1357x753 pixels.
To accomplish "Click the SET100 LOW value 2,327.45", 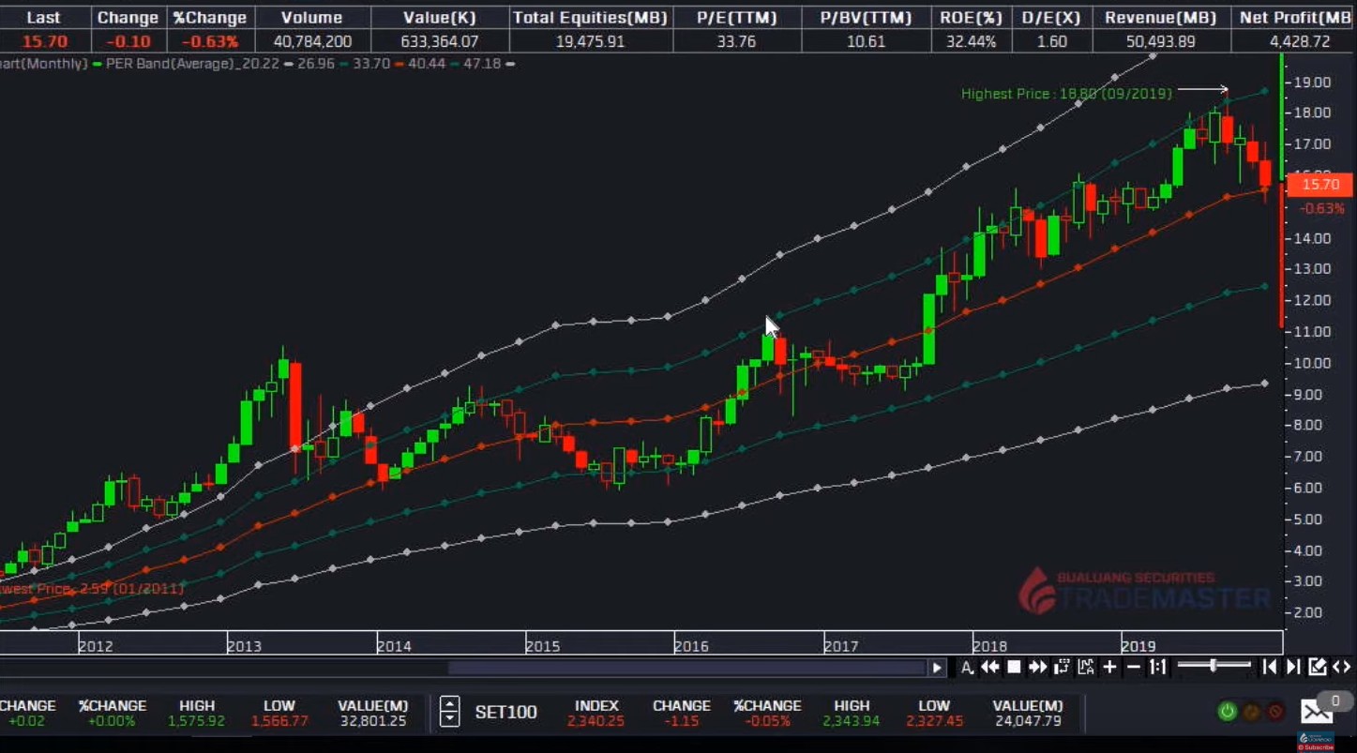I will 934,721.
